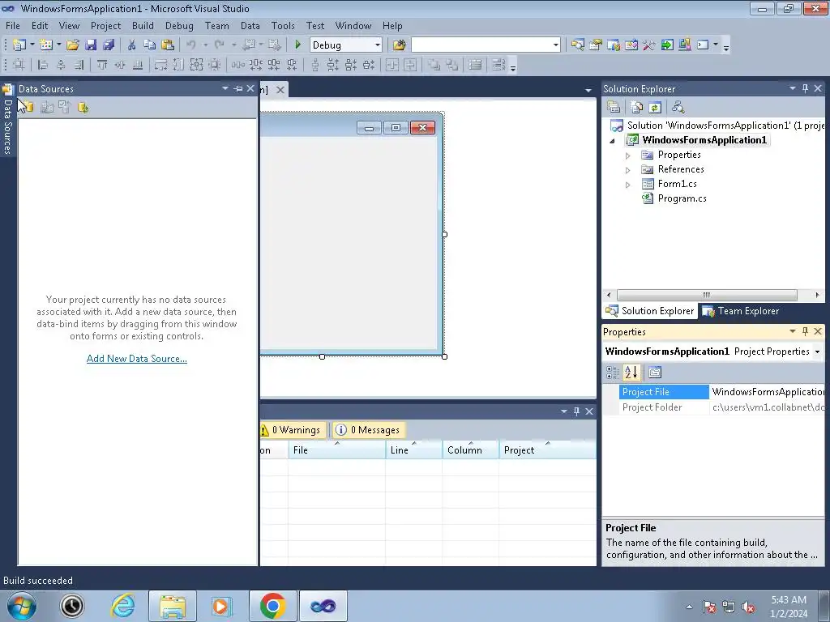Toggle auto-hide pin on Solution Explorer panel
Image resolution: width=830 pixels, height=622 pixels.
(805, 89)
